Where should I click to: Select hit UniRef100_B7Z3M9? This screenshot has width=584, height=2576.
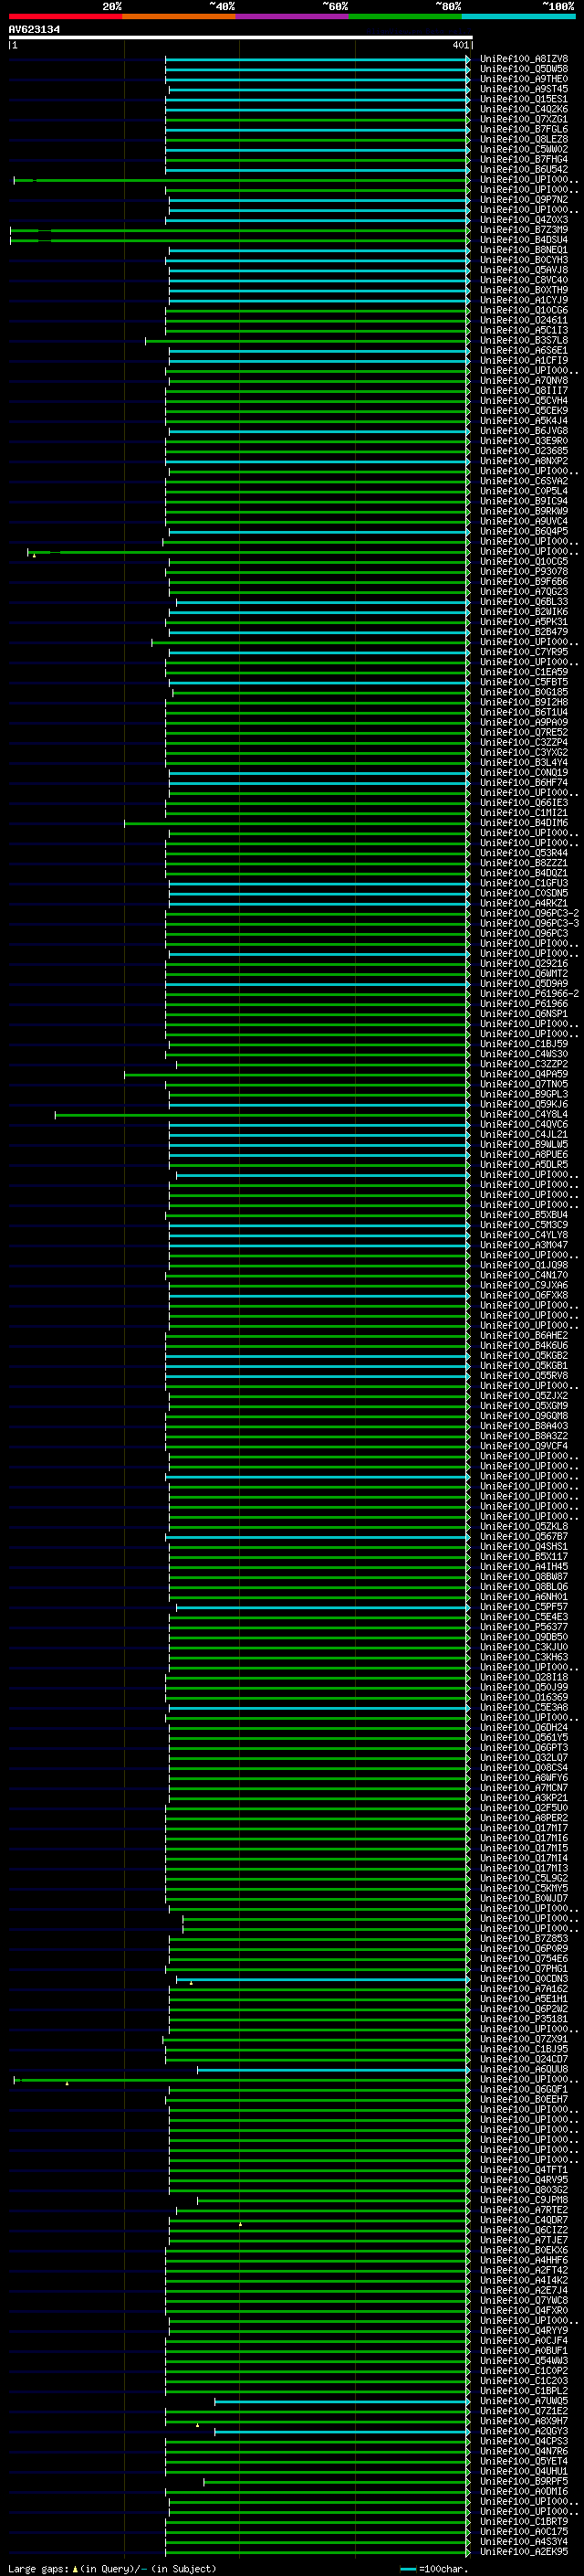524,230
